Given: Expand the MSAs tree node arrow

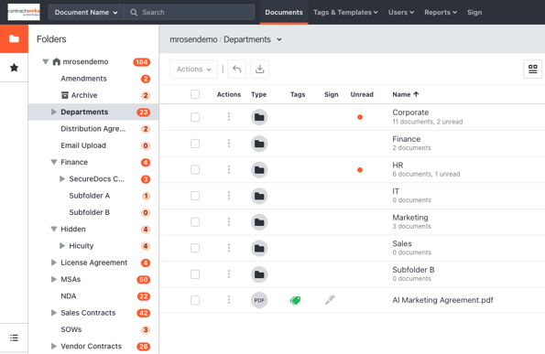Looking at the screenshot, I should [x=53, y=279].
